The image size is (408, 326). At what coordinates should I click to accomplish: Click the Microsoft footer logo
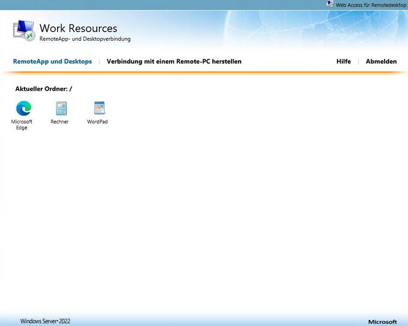pos(382,322)
